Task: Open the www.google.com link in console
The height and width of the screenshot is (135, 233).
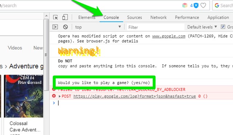Action: click(x=169, y=36)
